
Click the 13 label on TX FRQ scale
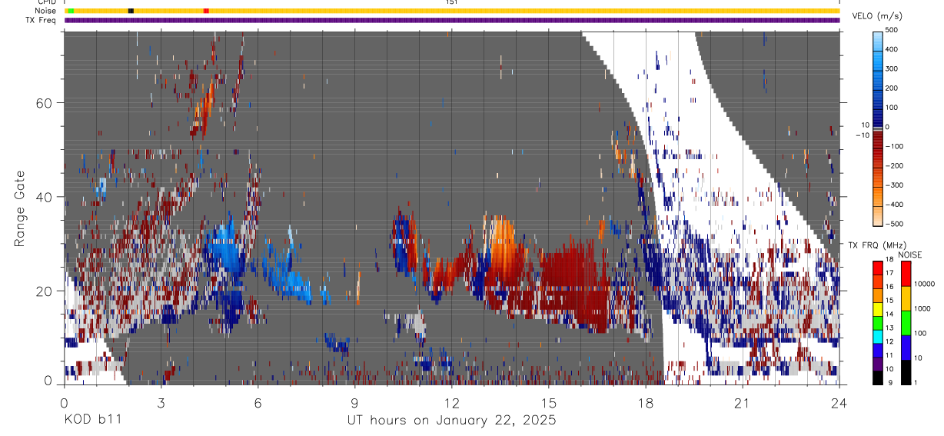pos(890,329)
